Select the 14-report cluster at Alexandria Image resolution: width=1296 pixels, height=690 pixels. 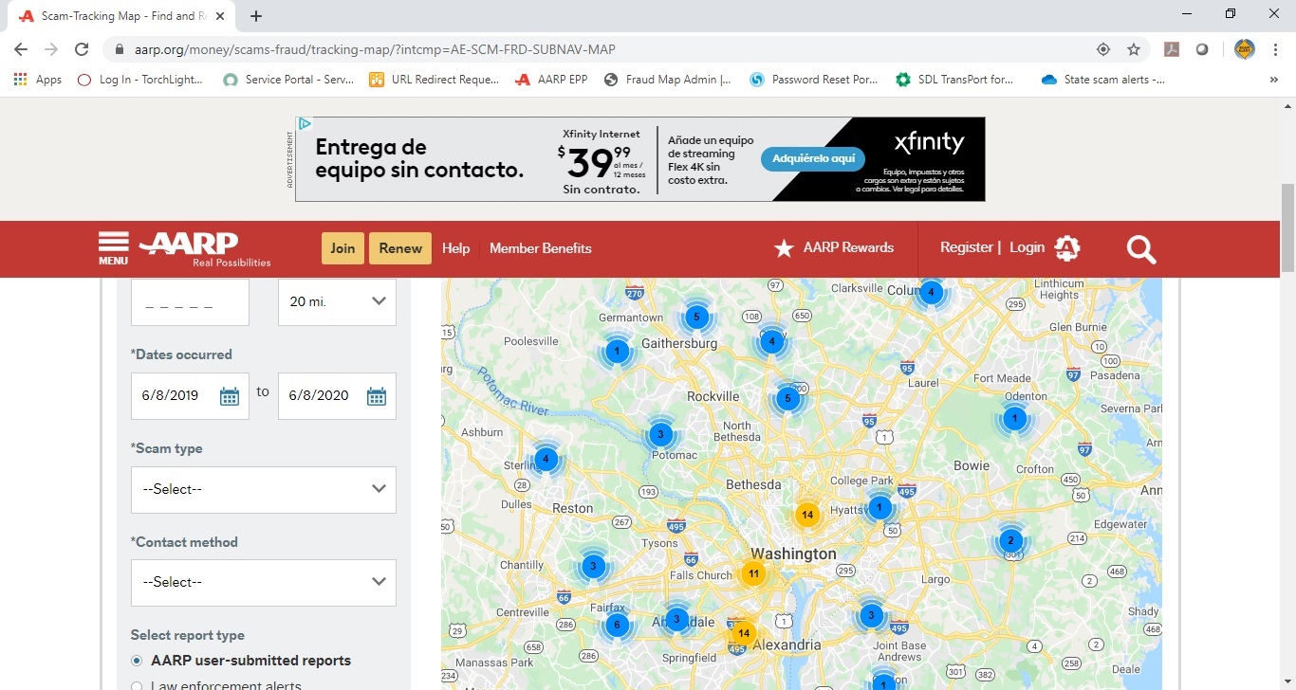pyautogui.click(x=744, y=633)
